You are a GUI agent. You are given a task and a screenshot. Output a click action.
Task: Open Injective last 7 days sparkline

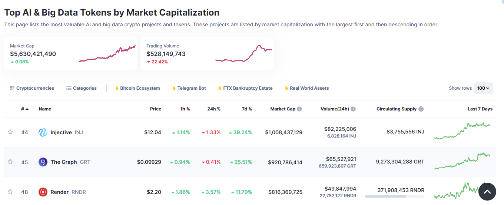(x=462, y=130)
